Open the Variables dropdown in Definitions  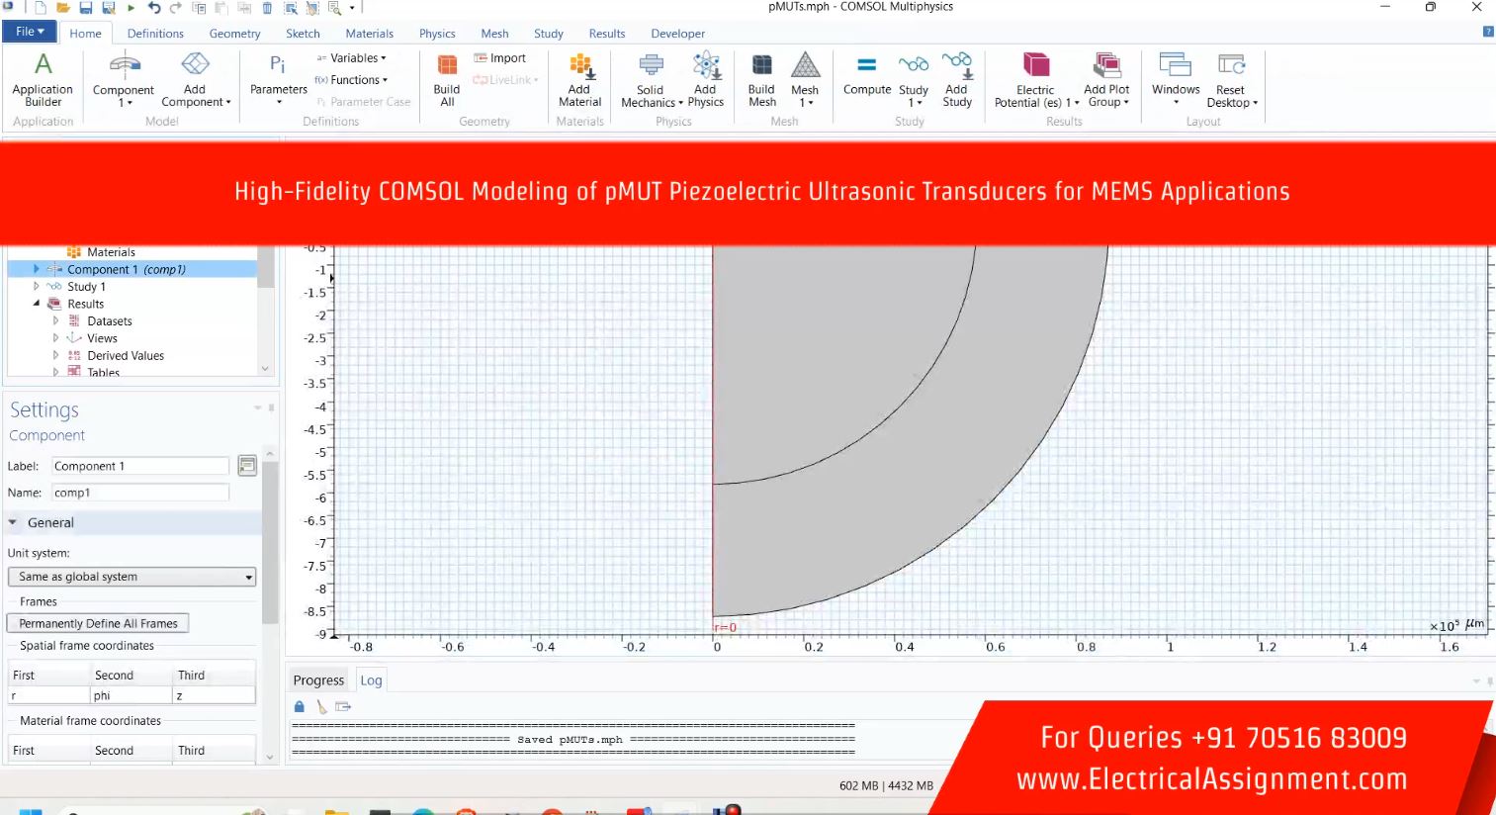[352, 58]
